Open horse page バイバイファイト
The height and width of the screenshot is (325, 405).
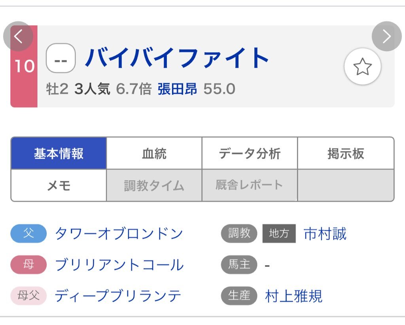tap(177, 58)
